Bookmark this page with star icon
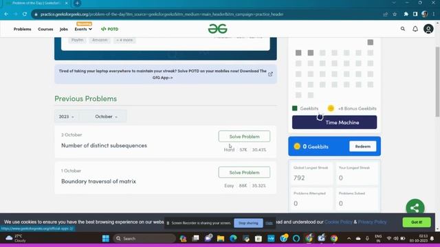This screenshot has width=440, height=247. point(395,14)
